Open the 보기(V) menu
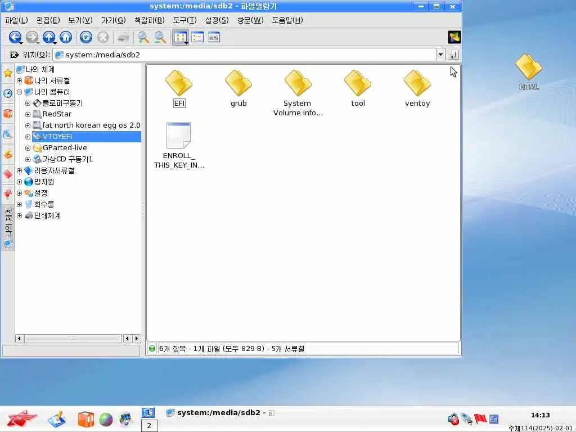 click(x=80, y=20)
